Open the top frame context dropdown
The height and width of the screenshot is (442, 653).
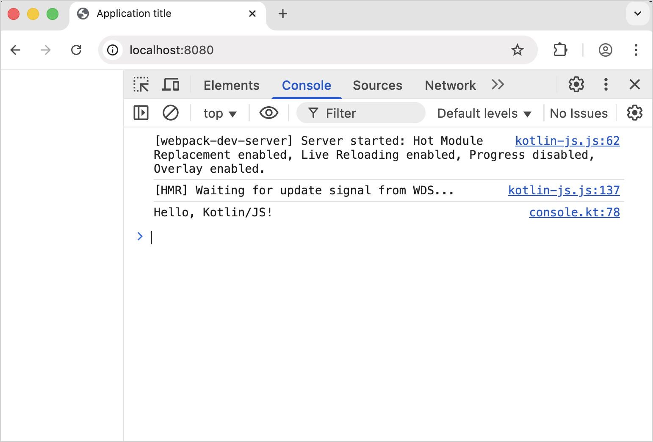pyautogui.click(x=219, y=113)
